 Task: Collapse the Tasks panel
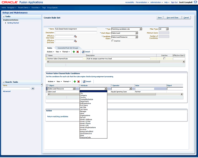pos(4,16)
